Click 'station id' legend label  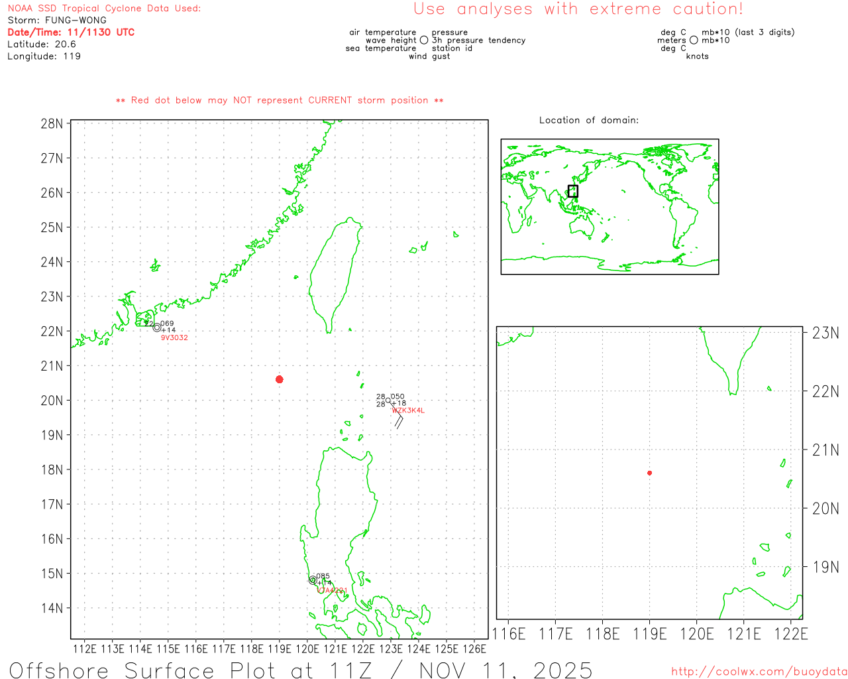click(452, 48)
